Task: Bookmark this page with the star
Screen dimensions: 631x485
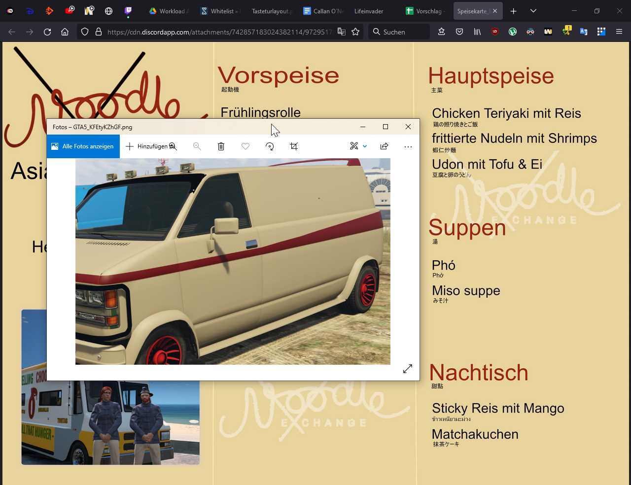Action: [x=355, y=32]
